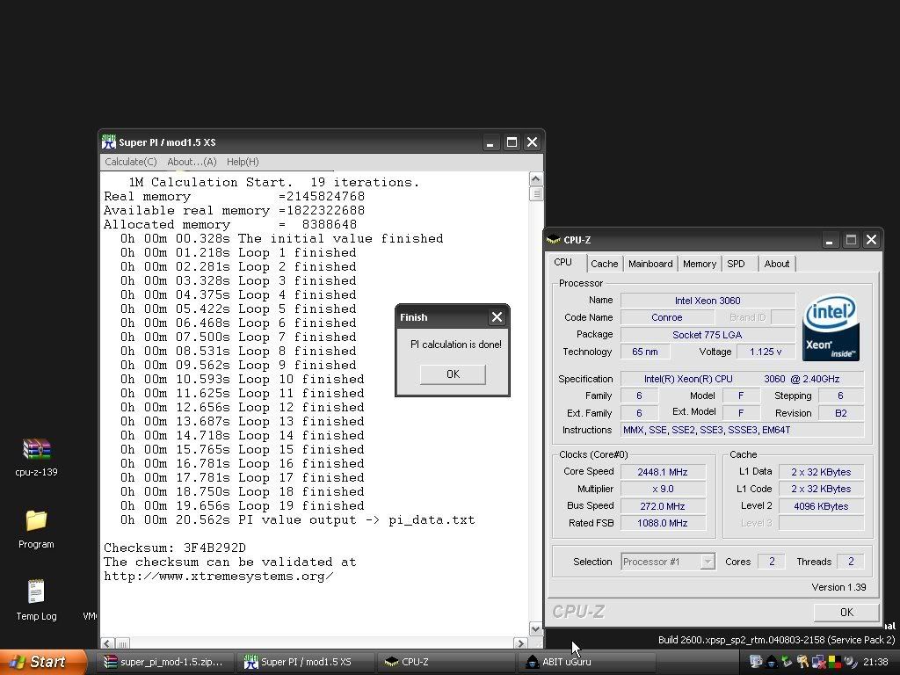900x675 pixels.
Task: Maximize the Super PI window
Action: click(x=512, y=142)
